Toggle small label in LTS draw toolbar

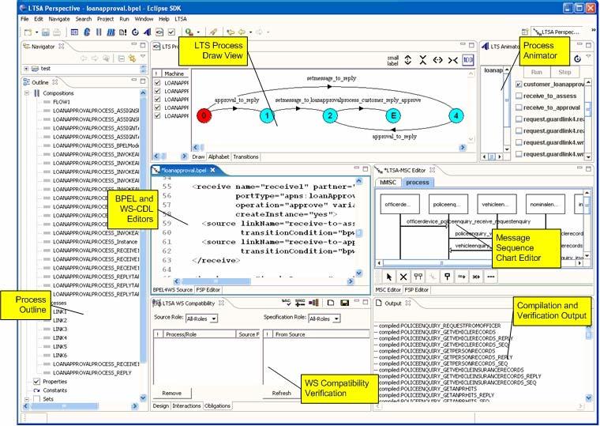pyautogui.click(x=393, y=61)
